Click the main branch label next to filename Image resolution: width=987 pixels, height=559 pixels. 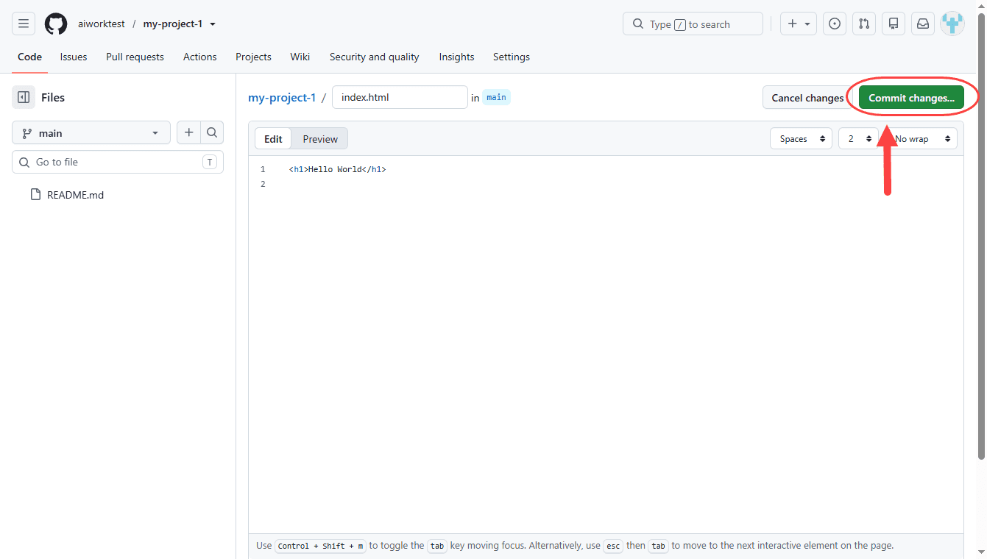coord(496,97)
